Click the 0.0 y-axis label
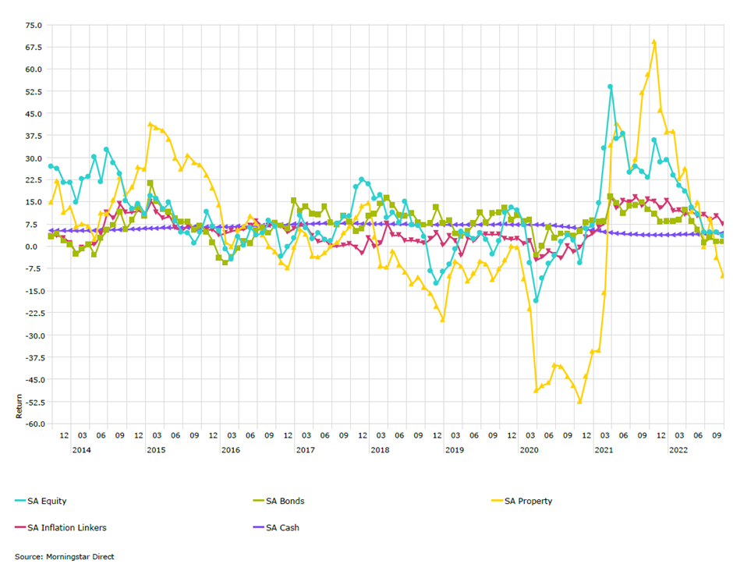The image size is (733, 564). [36, 247]
